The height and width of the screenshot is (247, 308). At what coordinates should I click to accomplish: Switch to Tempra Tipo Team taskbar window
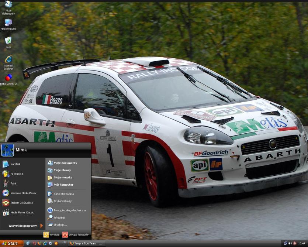click(86, 243)
